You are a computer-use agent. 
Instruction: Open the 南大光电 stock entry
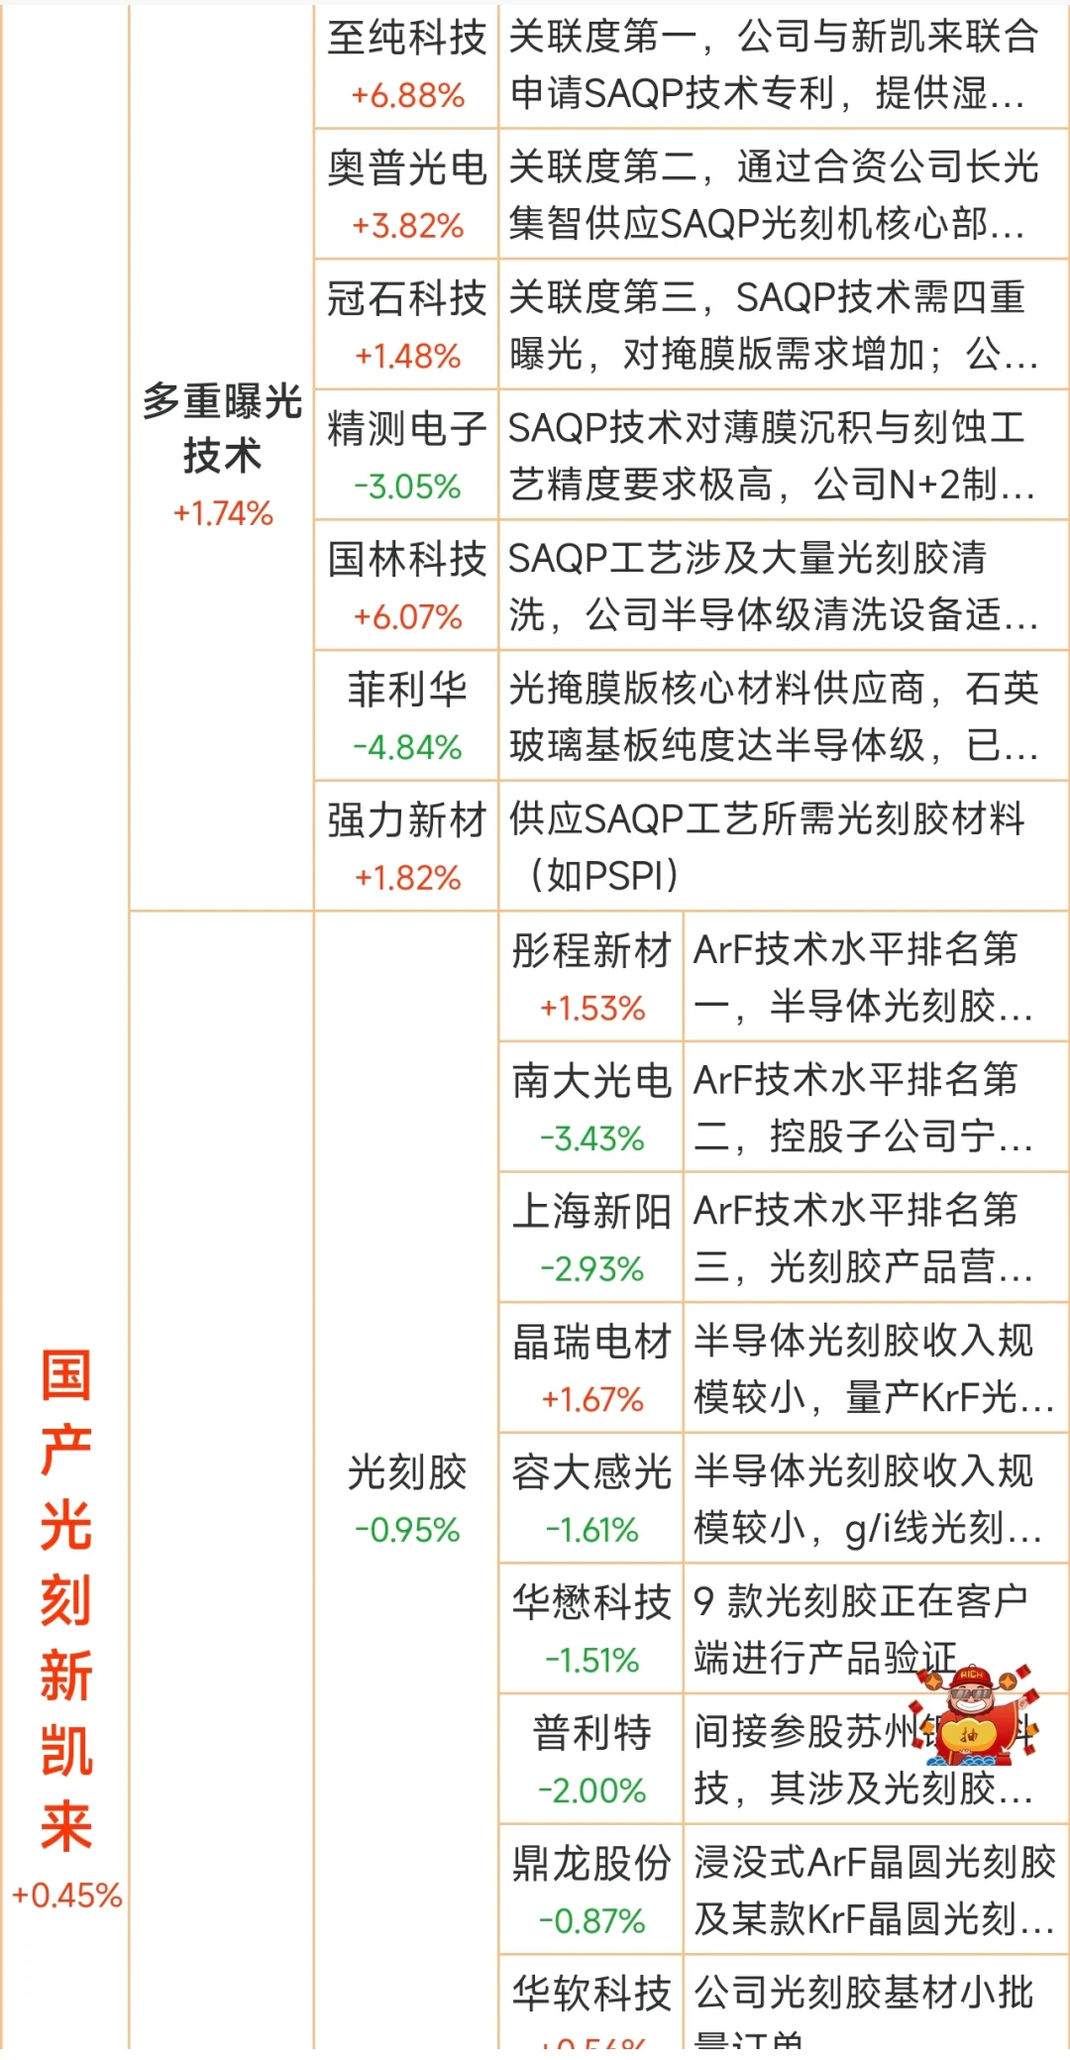[x=591, y=1107]
